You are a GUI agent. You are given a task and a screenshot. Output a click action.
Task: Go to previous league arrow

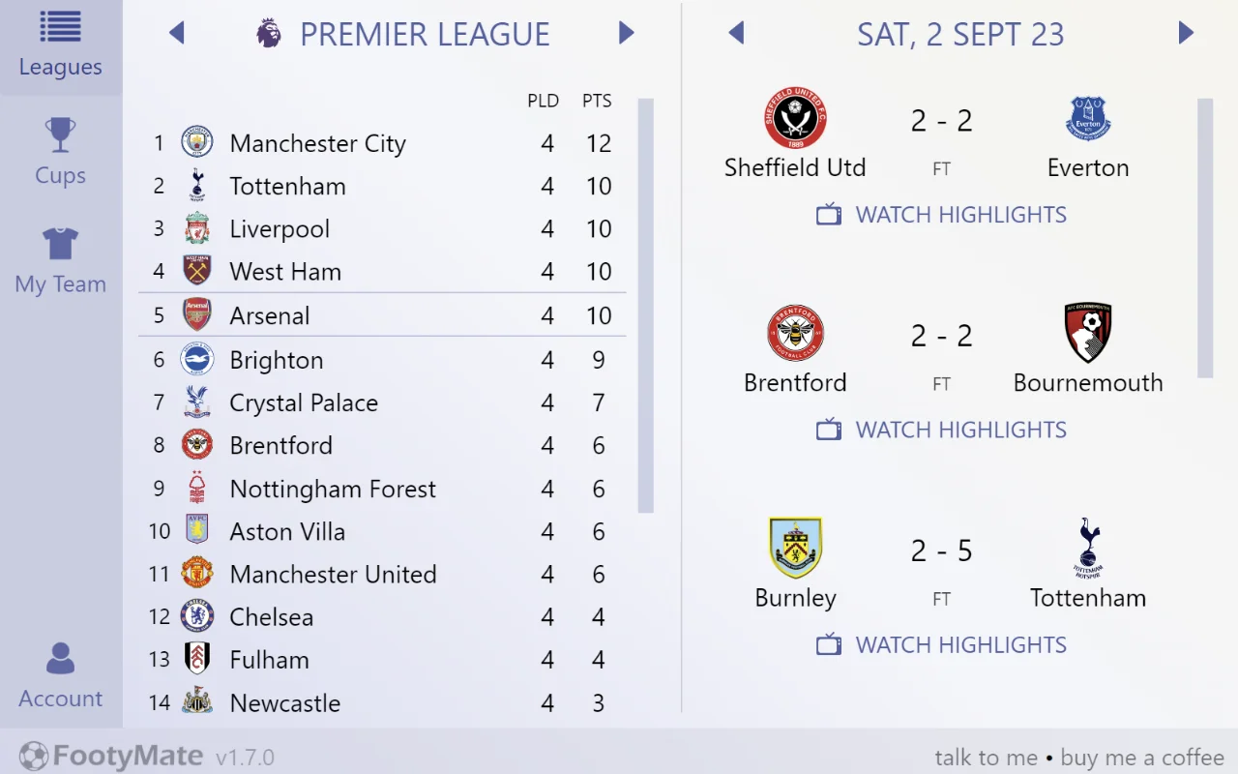point(176,34)
